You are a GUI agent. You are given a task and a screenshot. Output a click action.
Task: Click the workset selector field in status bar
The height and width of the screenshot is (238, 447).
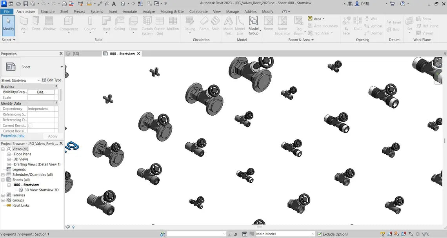coord(196,234)
